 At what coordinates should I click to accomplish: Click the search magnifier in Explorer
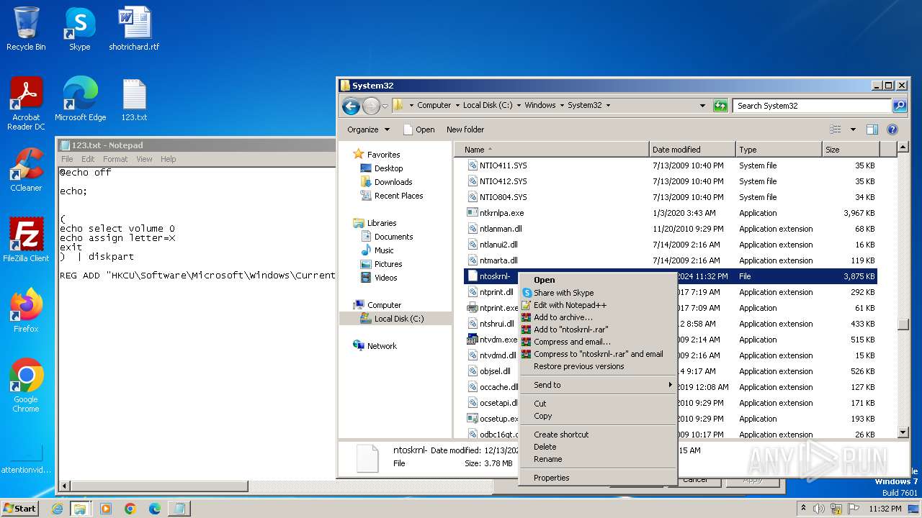point(899,106)
